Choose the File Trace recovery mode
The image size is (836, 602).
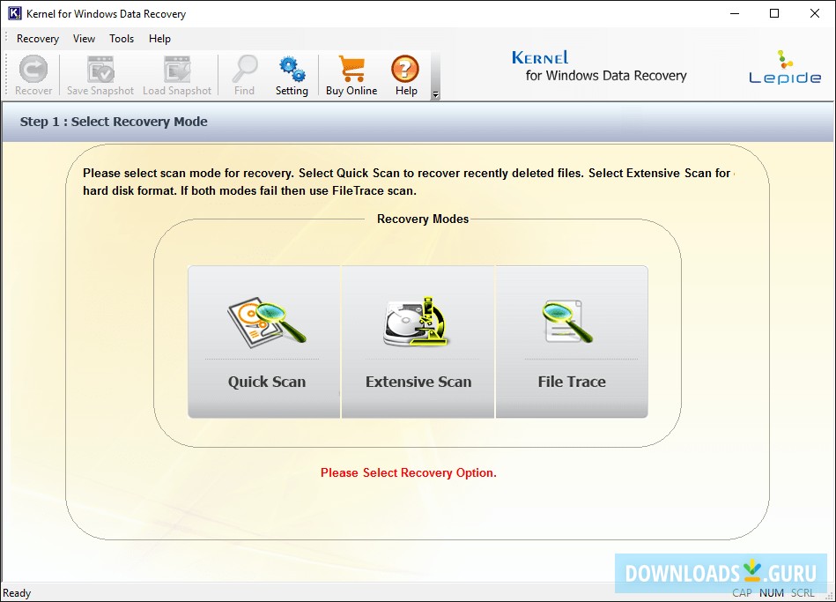(x=572, y=342)
